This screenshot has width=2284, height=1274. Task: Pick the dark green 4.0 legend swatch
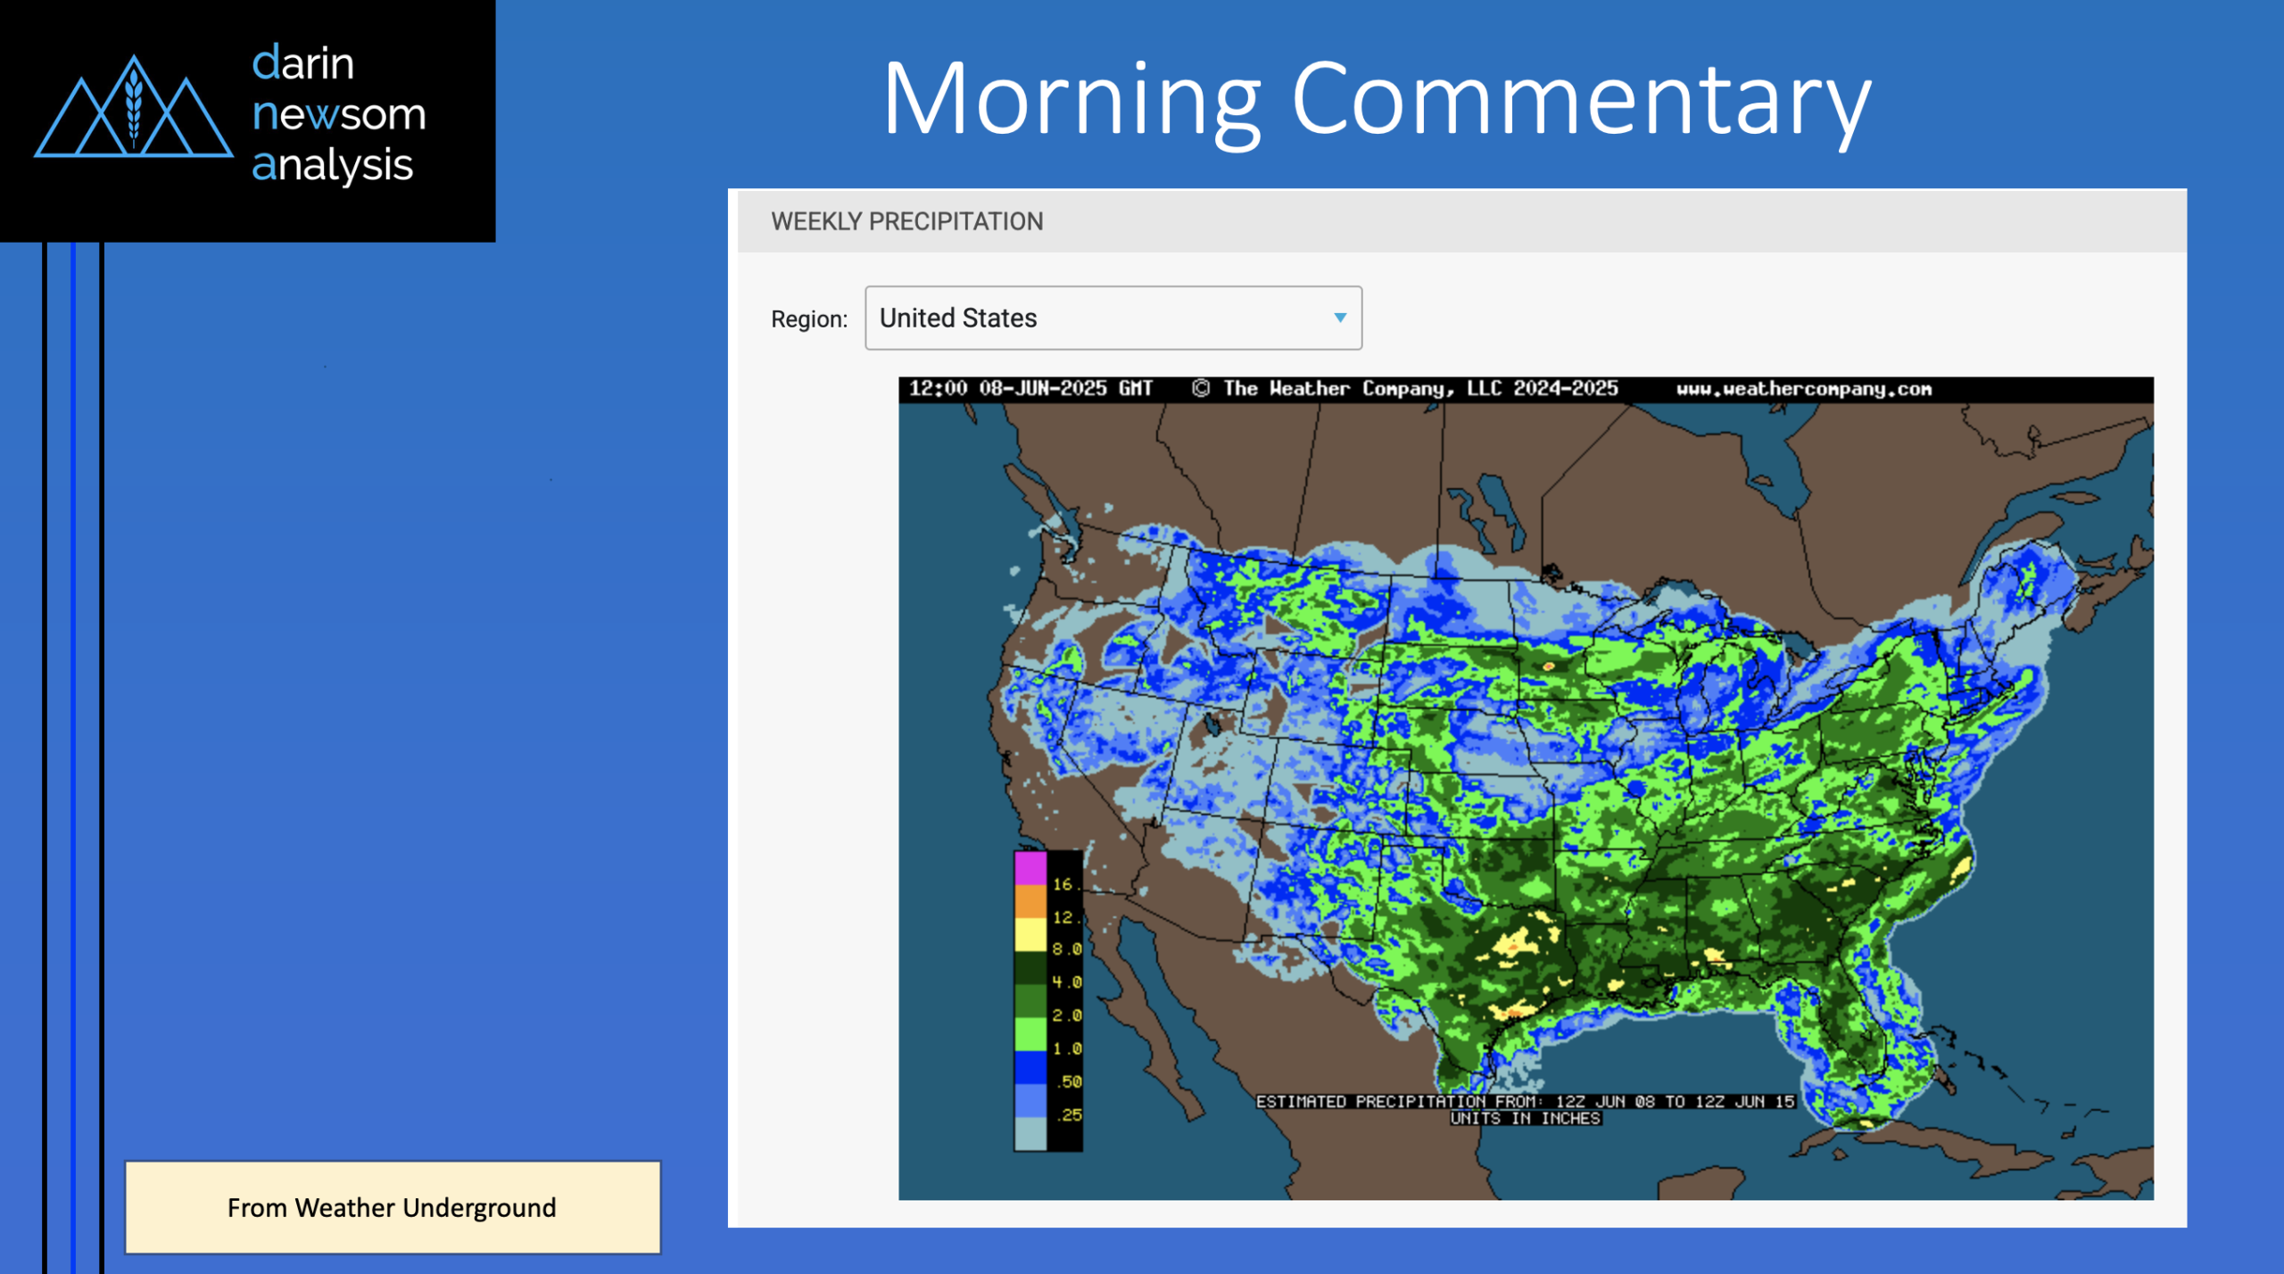pos(1030,968)
